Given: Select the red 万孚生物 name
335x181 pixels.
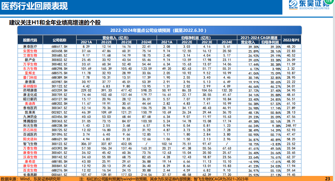Looking at the screenshot, I should click(x=30, y=64).
